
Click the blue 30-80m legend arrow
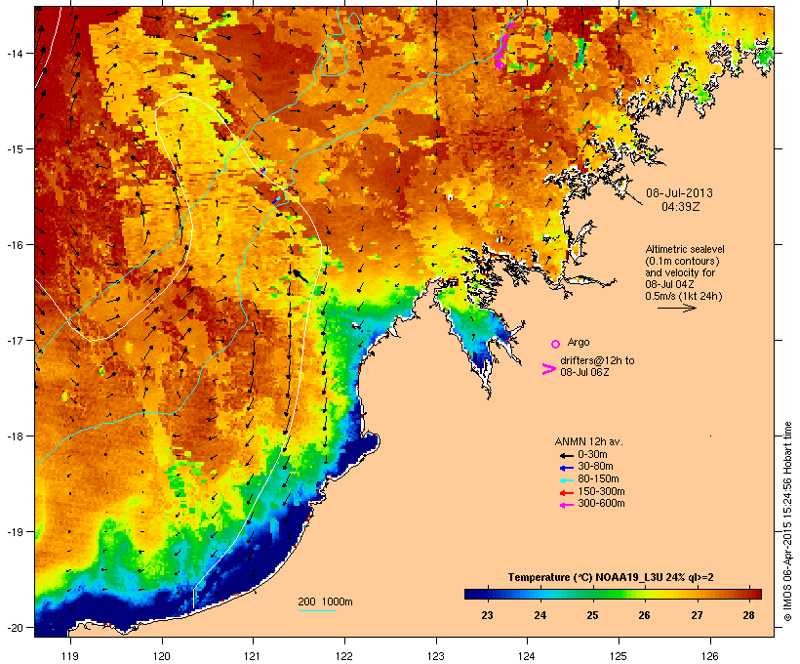click(x=566, y=468)
